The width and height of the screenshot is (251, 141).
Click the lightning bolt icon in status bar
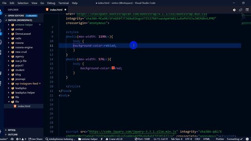102,139
